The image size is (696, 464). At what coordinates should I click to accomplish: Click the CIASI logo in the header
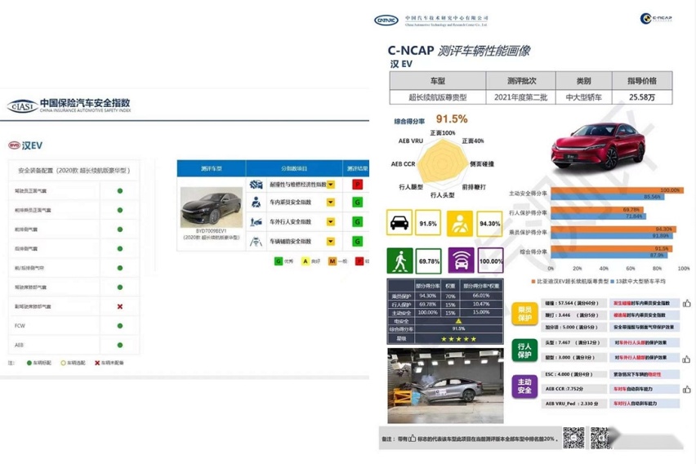point(22,106)
